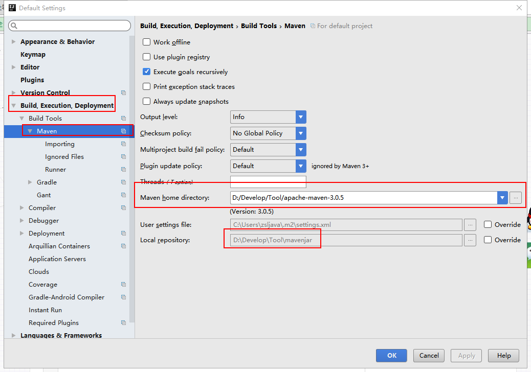This screenshot has width=531, height=372.
Task: Click the OK button
Action: coord(391,356)
